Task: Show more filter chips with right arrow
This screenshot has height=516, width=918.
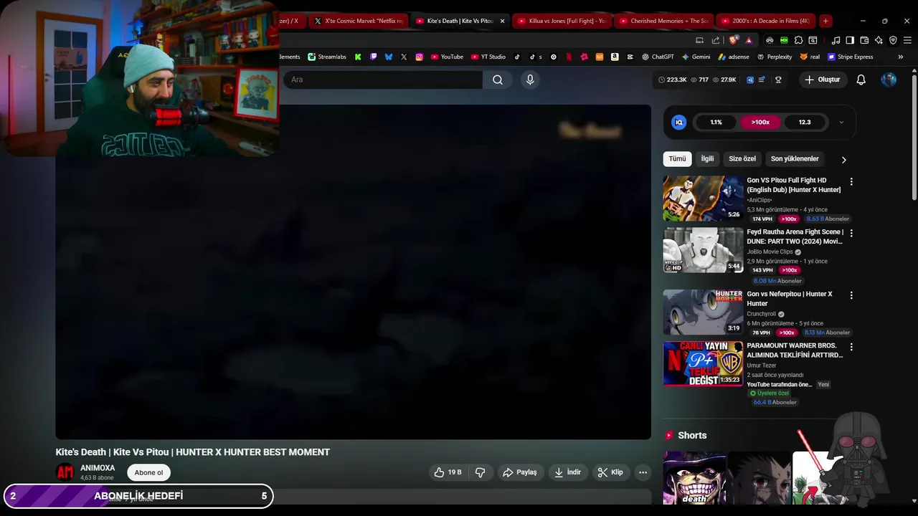Action: [x=843, y=160]
